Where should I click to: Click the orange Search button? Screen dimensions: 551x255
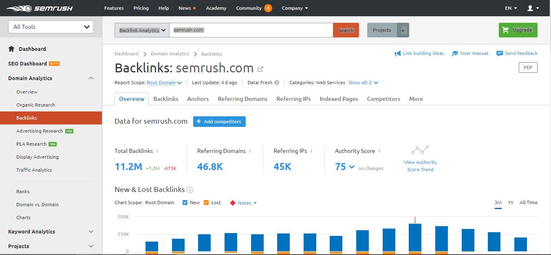click(346, 30)
